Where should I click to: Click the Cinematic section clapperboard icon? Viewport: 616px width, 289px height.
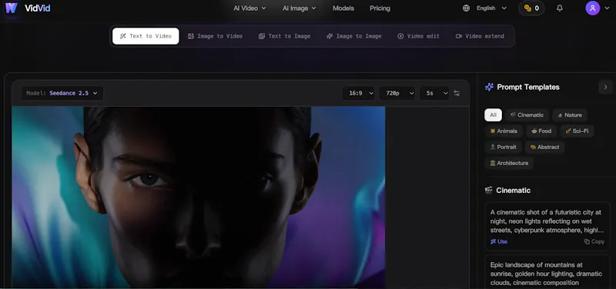click(x=489, y=190)
